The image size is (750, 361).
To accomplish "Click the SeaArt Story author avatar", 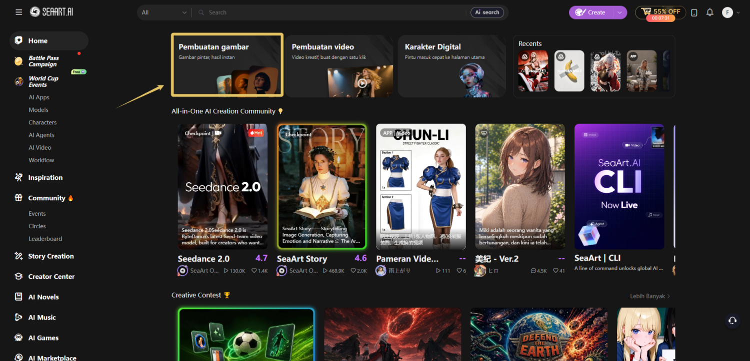I will 282,271.
